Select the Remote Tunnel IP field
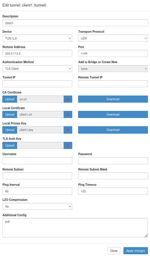Viewport: 150px width, 256px height. pos(113,84)
